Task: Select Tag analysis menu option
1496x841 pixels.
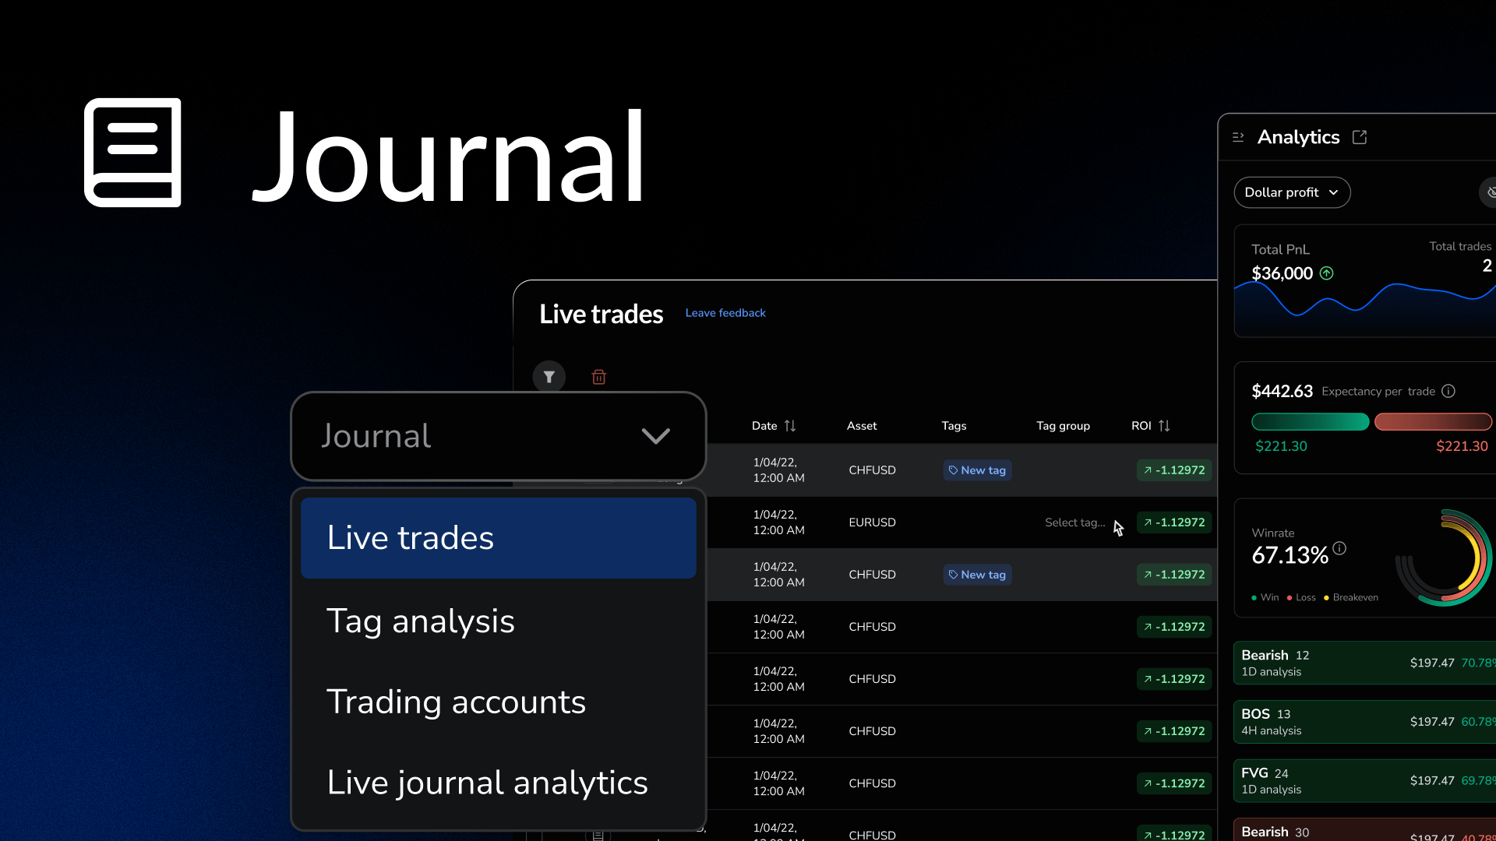Action: coord(421,621)
